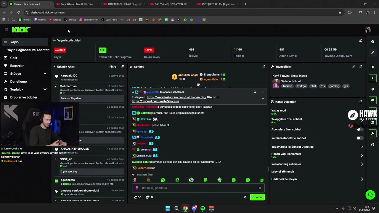This screenshot has height=213, width=379.
Task: Pop out the Yayın İstatistikleri panel
Action: [x=361, y=41]
